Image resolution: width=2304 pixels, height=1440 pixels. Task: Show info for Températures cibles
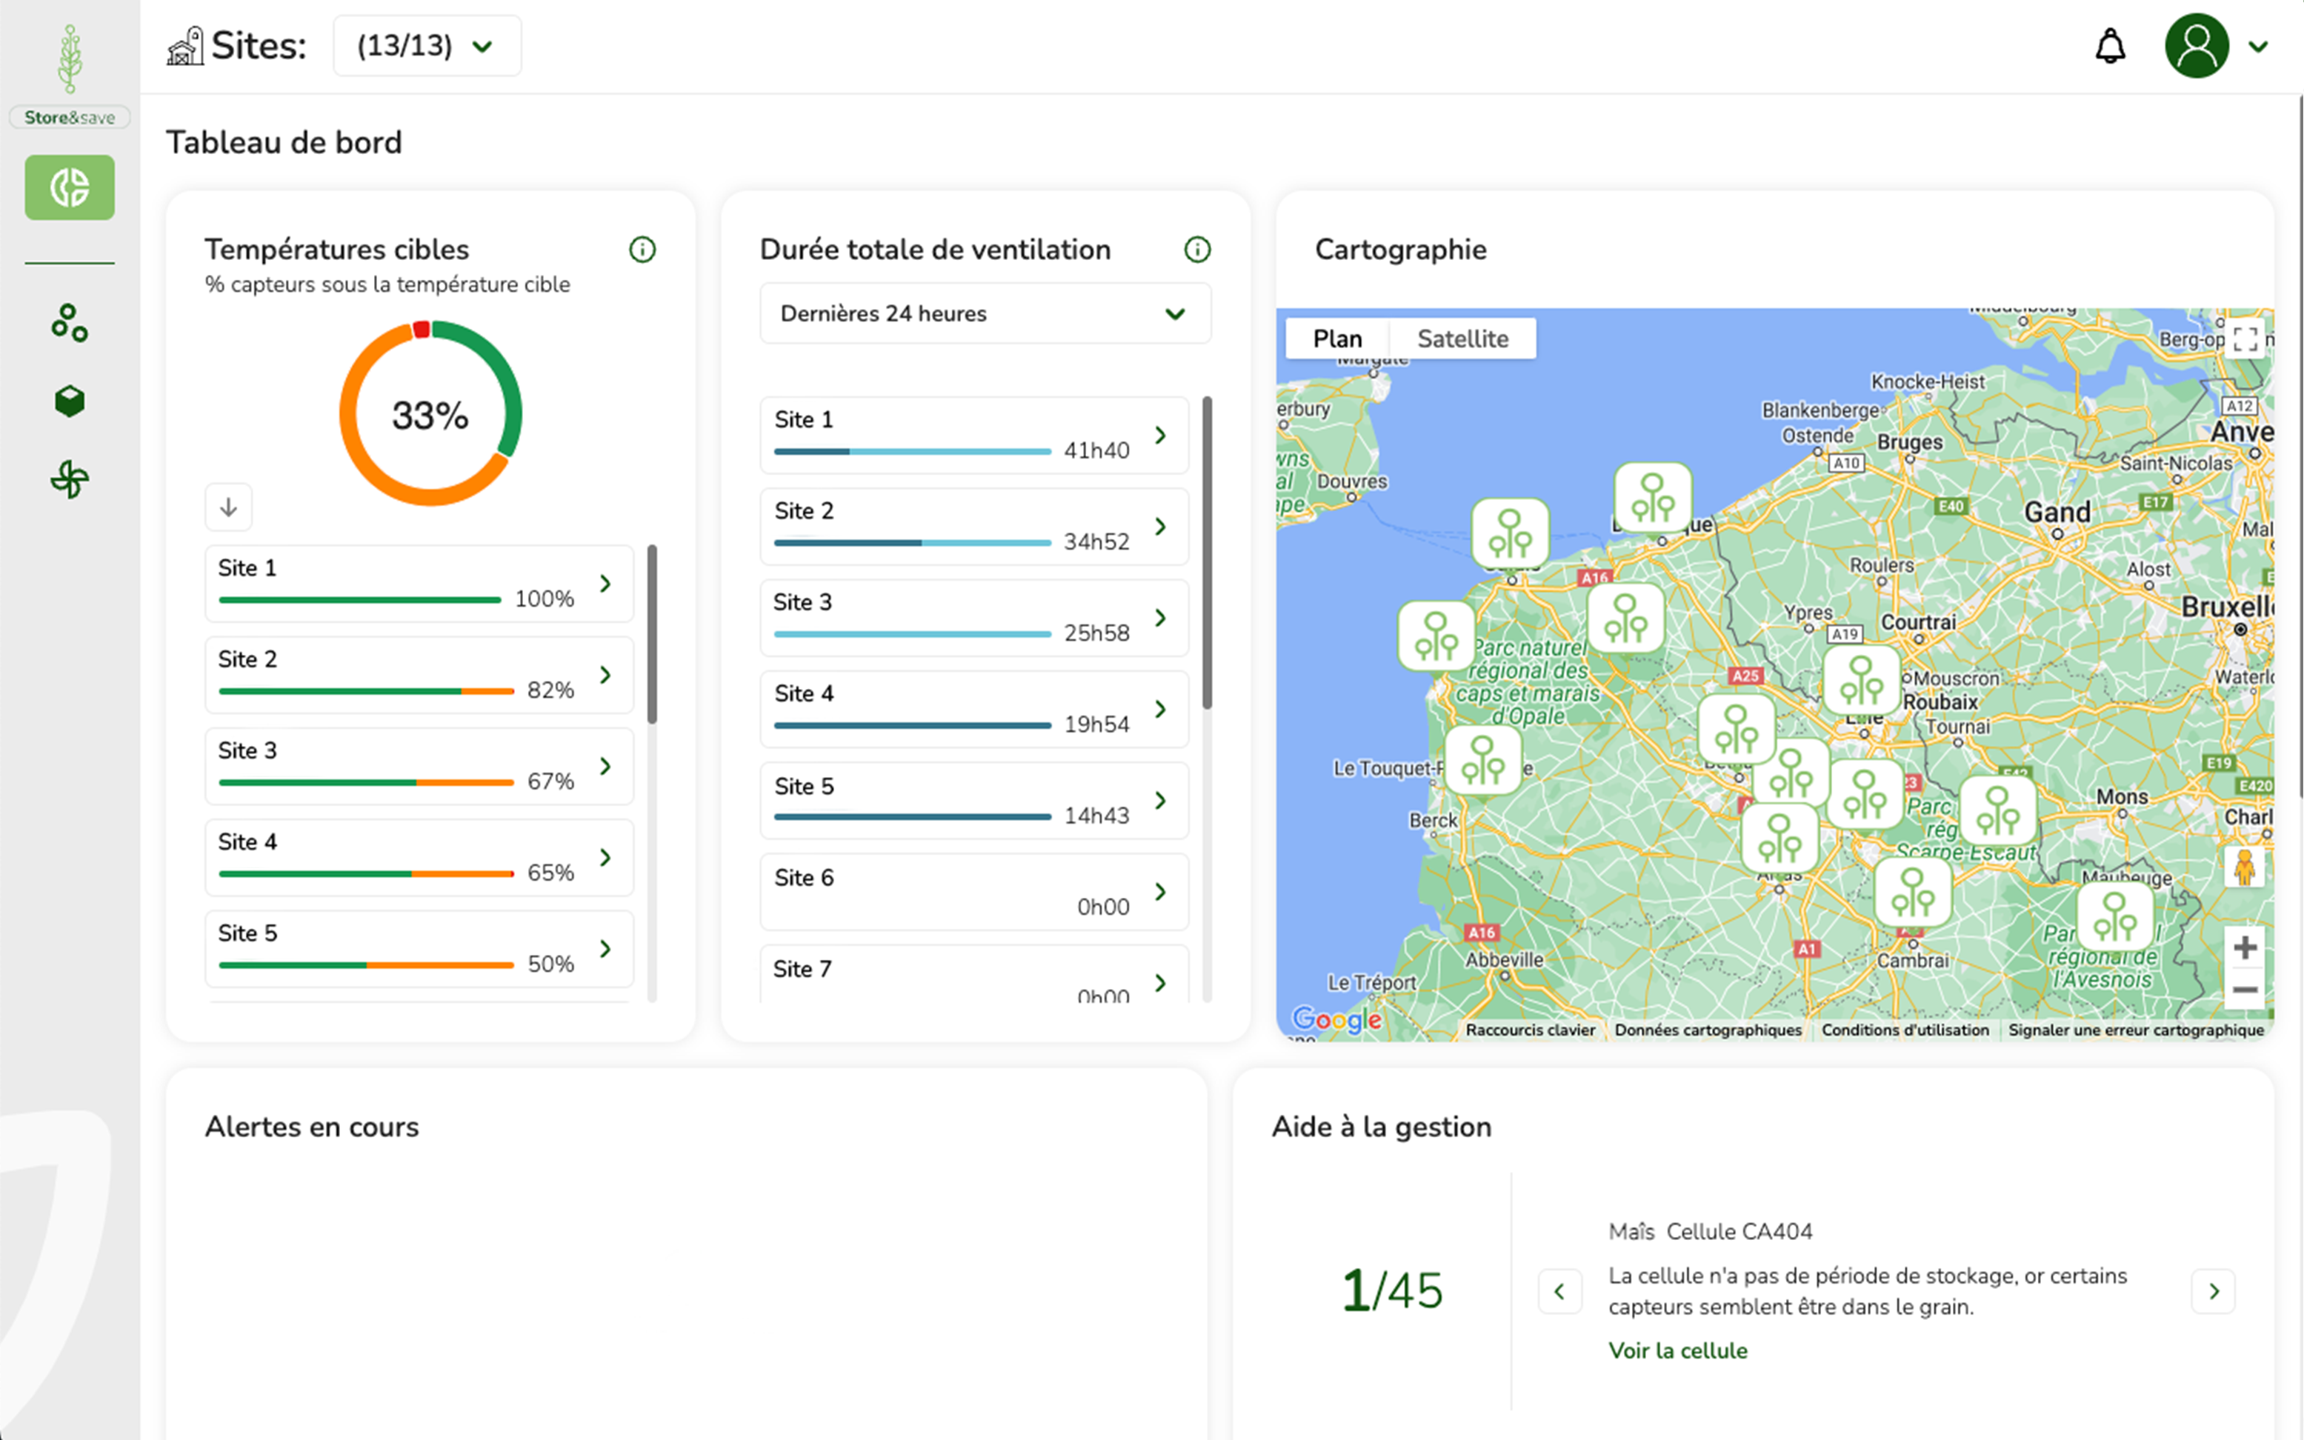coord(643,250)
